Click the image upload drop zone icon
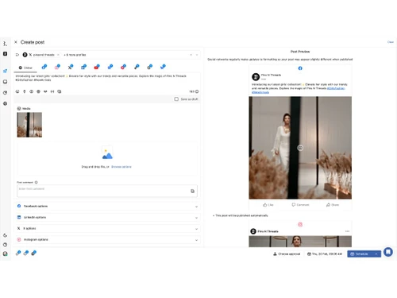This screenshot has height=298, width=397. [x=107, y=153]
